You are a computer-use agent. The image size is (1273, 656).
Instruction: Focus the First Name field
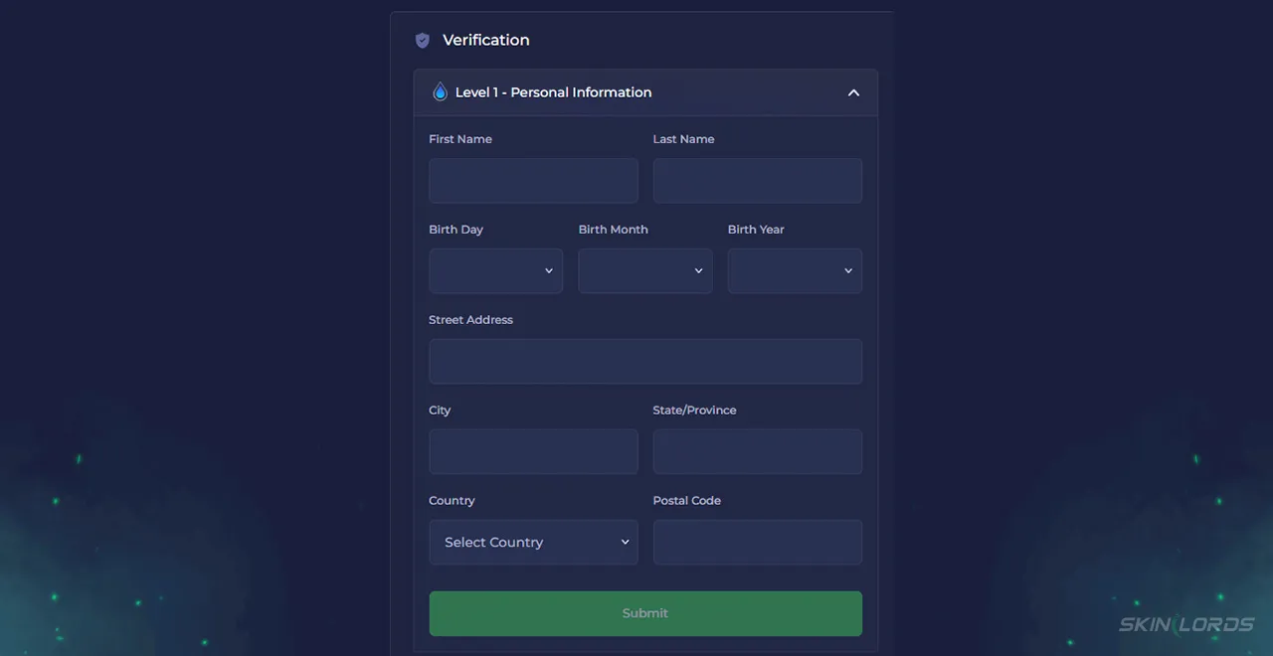coord(533,181)
